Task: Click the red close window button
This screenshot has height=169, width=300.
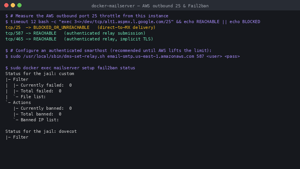Action: pyautogui.click(x=6, y=5)
